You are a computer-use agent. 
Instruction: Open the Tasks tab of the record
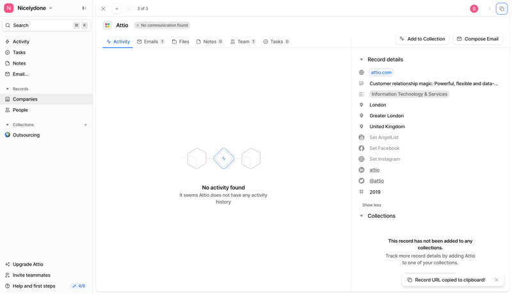(276, 42)
